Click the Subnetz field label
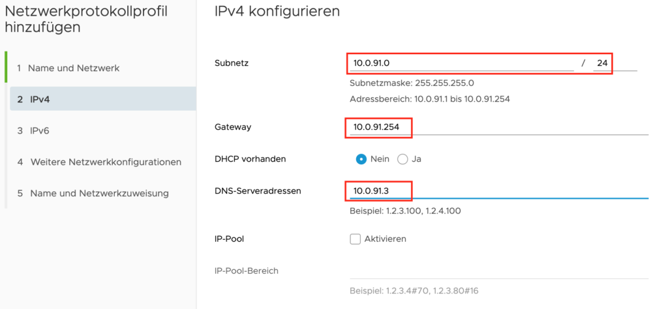Screen dimensions: 668x309 (232, 63)
